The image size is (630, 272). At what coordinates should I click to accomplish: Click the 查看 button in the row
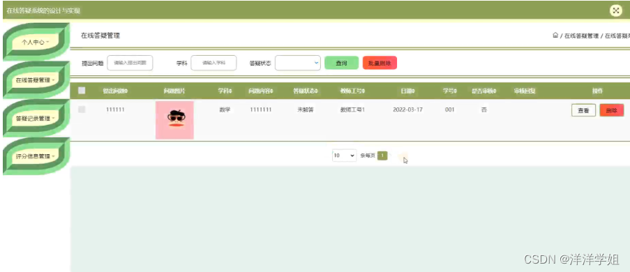pos(583,110)
